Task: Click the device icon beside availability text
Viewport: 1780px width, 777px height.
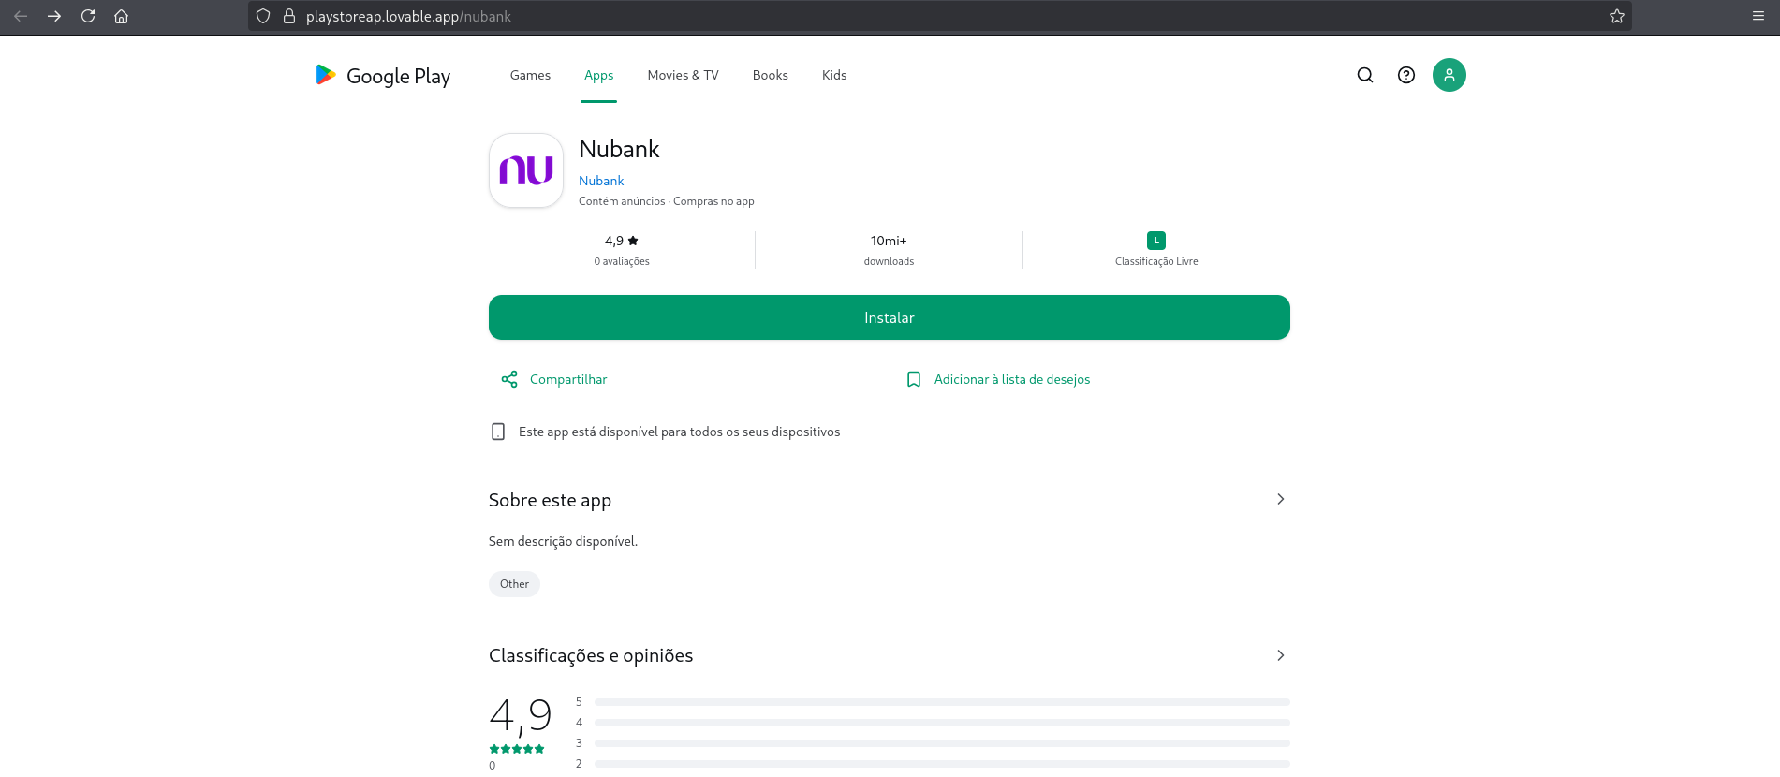Action: (x=498, y=432)
